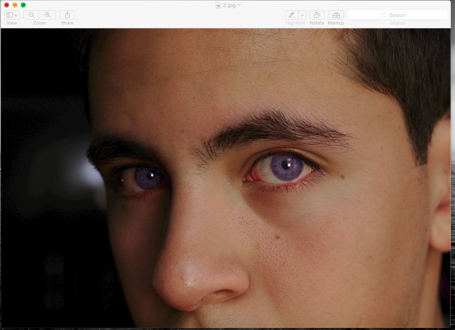Minimize the Preview window
Screen dimensions: 455x330
[15, 5]
